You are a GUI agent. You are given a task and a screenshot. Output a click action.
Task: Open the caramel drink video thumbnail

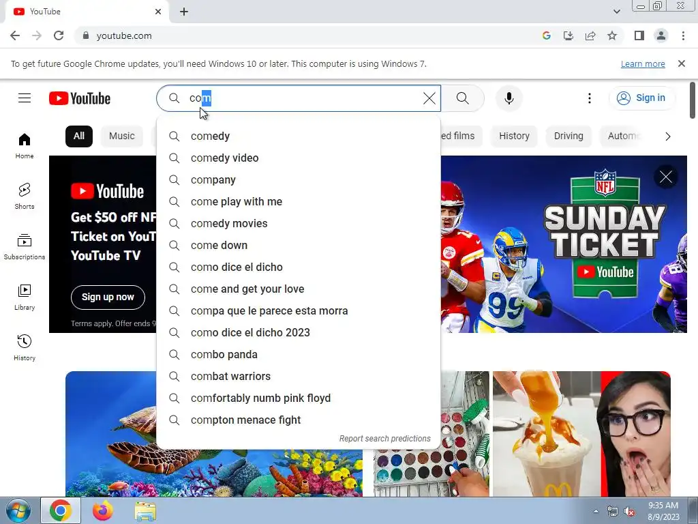coord(581,433)
